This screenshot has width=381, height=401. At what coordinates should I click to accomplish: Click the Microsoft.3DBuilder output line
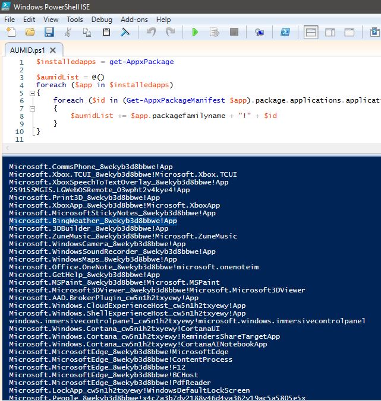point(89,228)
